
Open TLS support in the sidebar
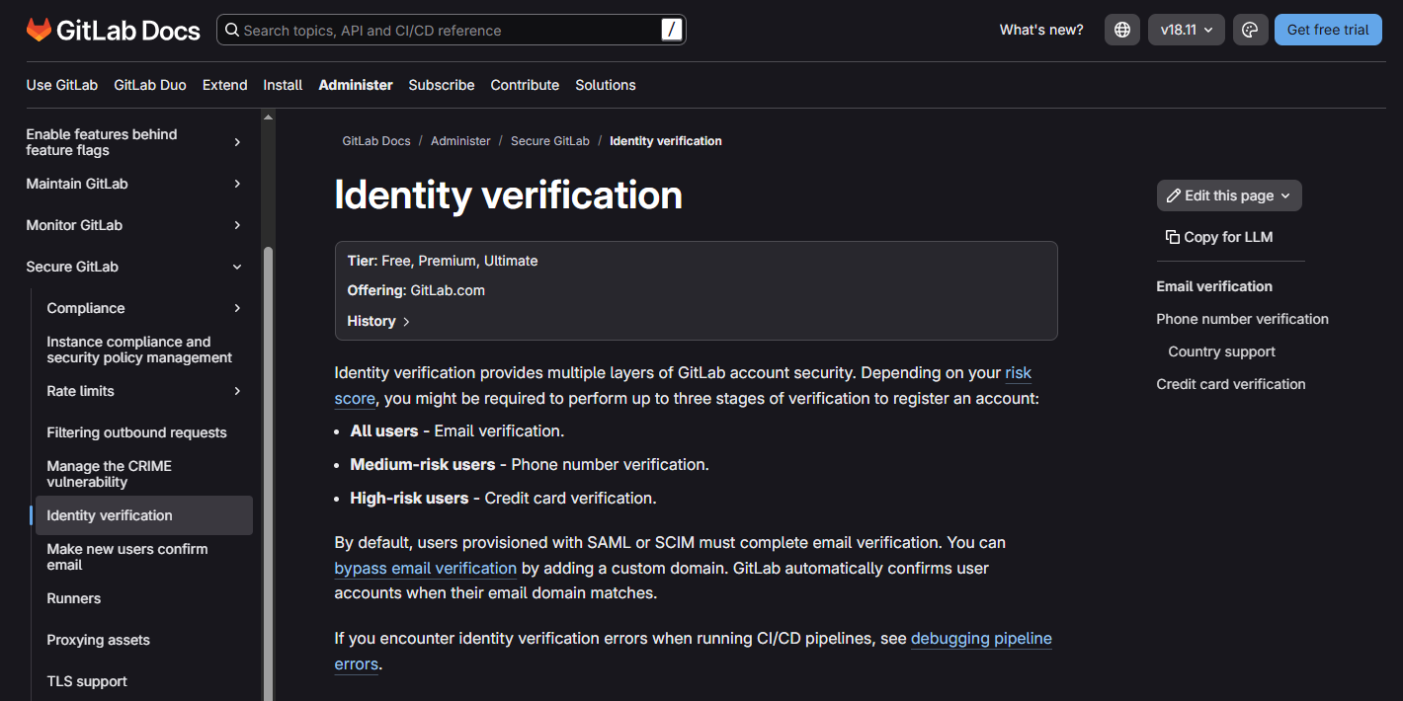point(87,681)
